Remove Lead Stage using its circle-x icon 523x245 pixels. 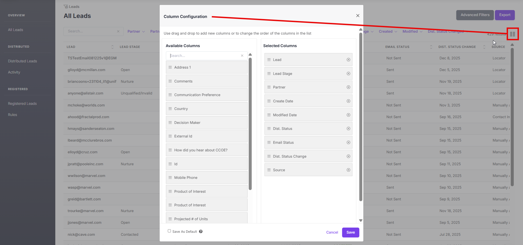point(348,73)
